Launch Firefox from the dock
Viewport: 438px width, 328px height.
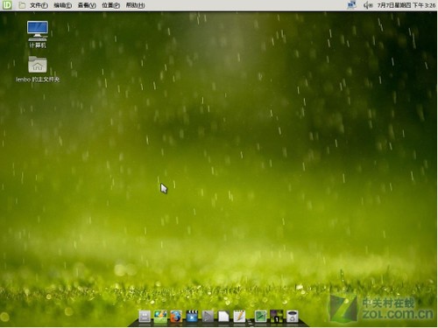pyautogui.click(x=176, y=317)
